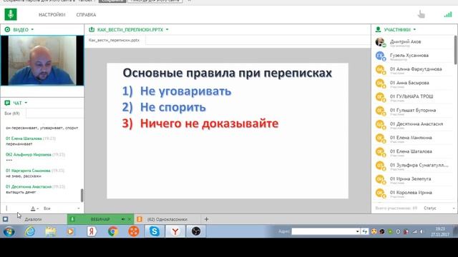Launch Internet Explorer from the taskbar
458x257 pixels.
click(x=30, y=231)
